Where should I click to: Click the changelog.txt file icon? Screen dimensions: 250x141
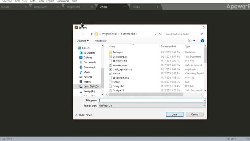(x=110, y=56)
